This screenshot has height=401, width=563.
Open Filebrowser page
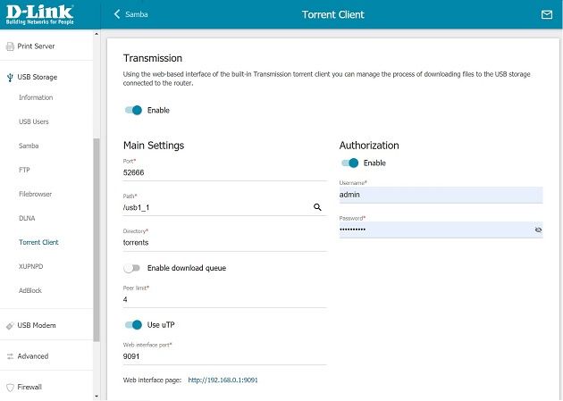pos(35,194)
